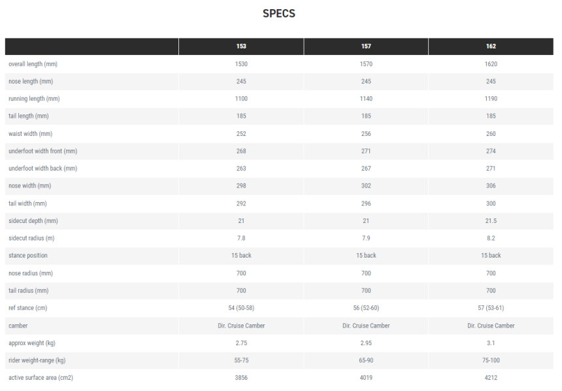Click Dir. Cruise Camber in 157 column
This screenshot has height=391, width=562.
(366, 326)
